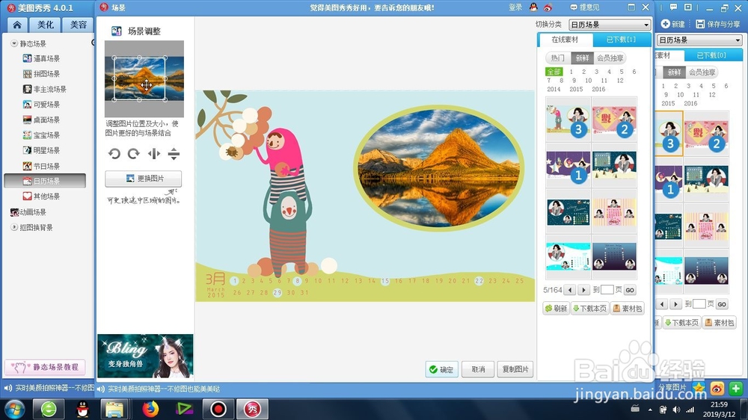This screenshot has width=748, height=420.
Task: Select 可爱场景 category
Action: pos(41,105)
